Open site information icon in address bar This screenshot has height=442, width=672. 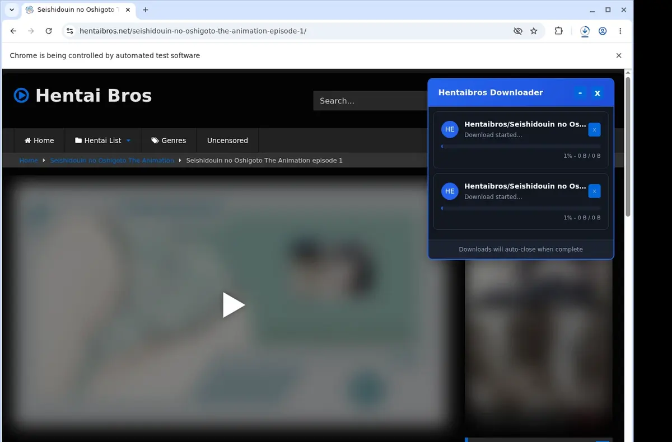tap(69, 31)
